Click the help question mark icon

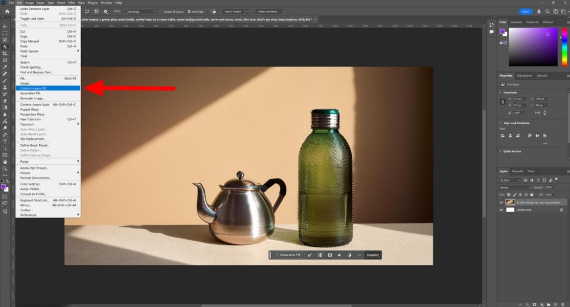pyautogui.click(x=555, y=12)
